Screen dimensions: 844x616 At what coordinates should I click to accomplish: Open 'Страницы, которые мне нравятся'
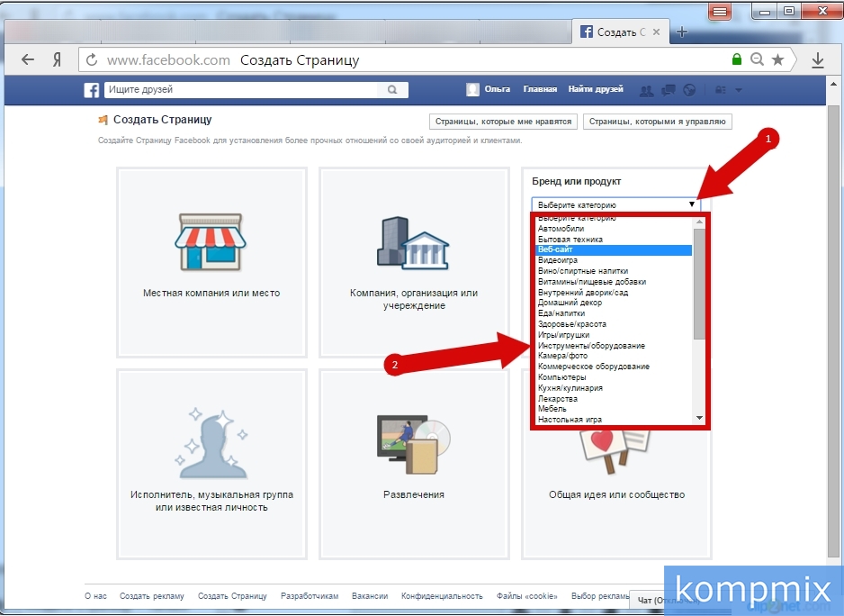pos(503,122)
